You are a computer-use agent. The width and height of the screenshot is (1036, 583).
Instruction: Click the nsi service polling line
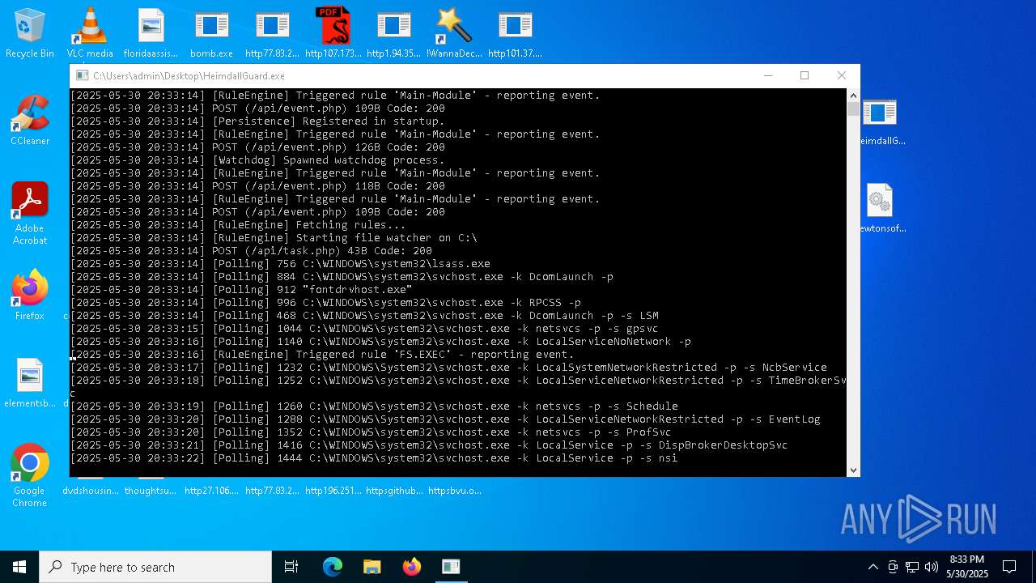374,458
